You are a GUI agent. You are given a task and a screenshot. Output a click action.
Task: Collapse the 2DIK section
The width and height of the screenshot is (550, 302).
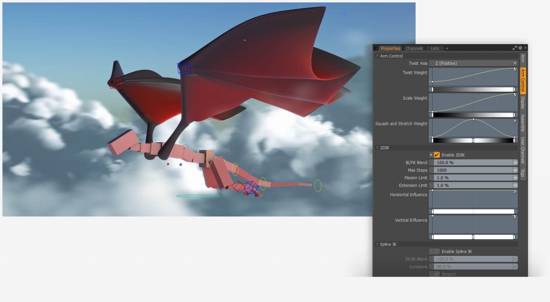tap(377, 148)
